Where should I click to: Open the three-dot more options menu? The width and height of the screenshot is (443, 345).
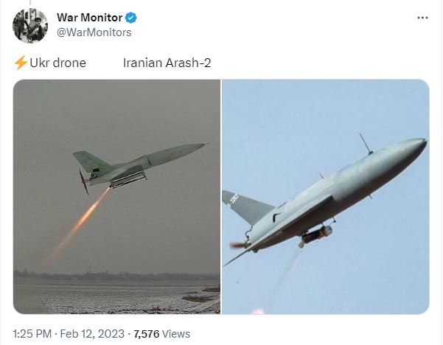(422, 18)
